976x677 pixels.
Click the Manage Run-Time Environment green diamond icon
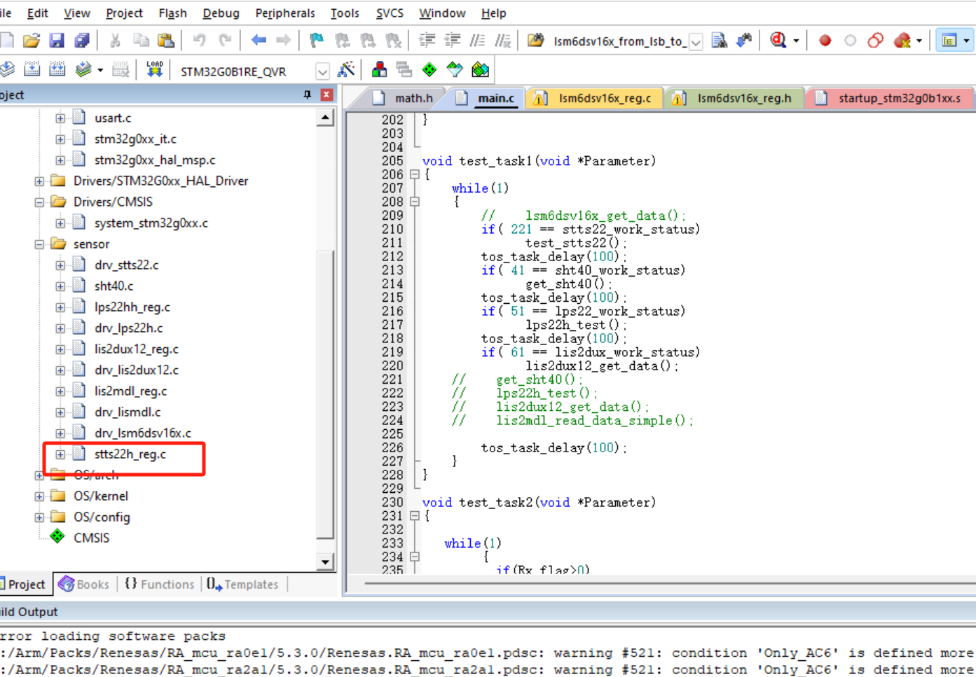tap(429, 69)
